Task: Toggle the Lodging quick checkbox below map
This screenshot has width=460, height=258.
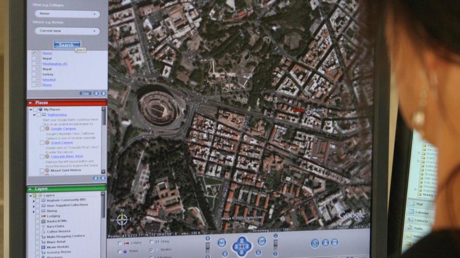Action: click(x=120, y=243)
